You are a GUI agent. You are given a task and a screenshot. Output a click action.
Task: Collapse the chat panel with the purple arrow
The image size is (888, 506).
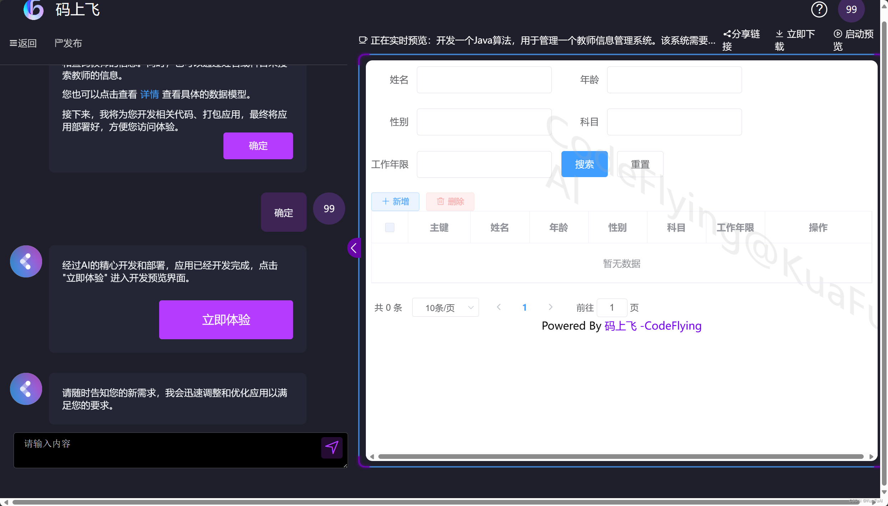[354, 248]
